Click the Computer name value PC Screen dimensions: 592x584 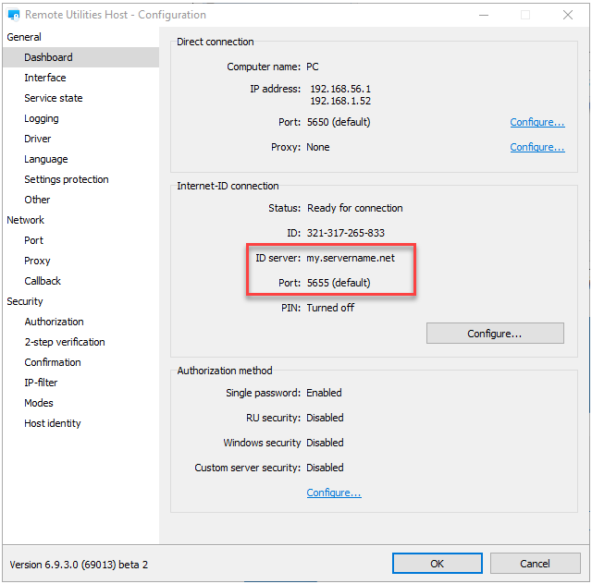click(313, 67)
